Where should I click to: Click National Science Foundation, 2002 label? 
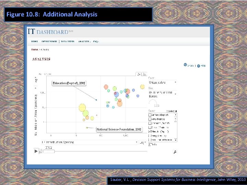(119, 129)
